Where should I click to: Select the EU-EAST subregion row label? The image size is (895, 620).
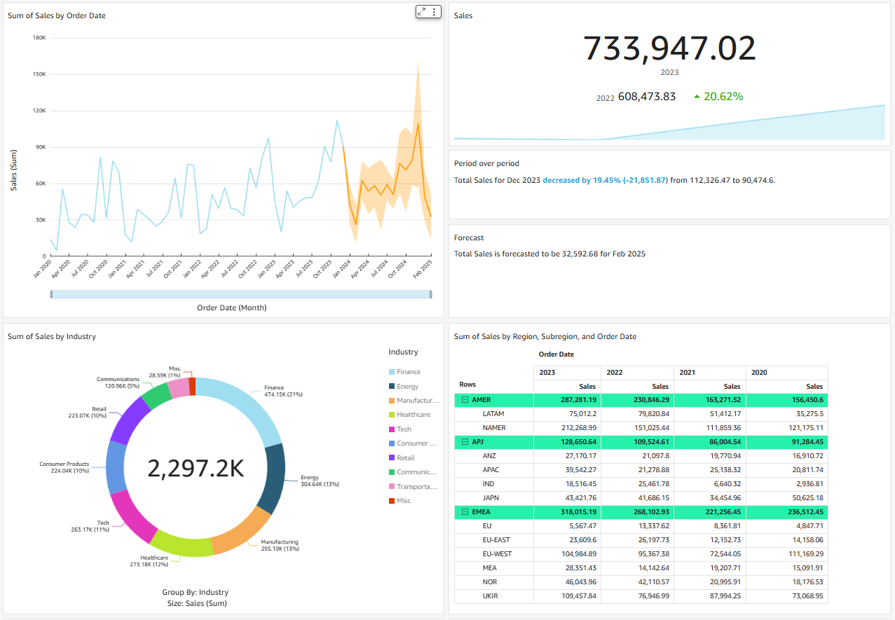click(496, 540)
